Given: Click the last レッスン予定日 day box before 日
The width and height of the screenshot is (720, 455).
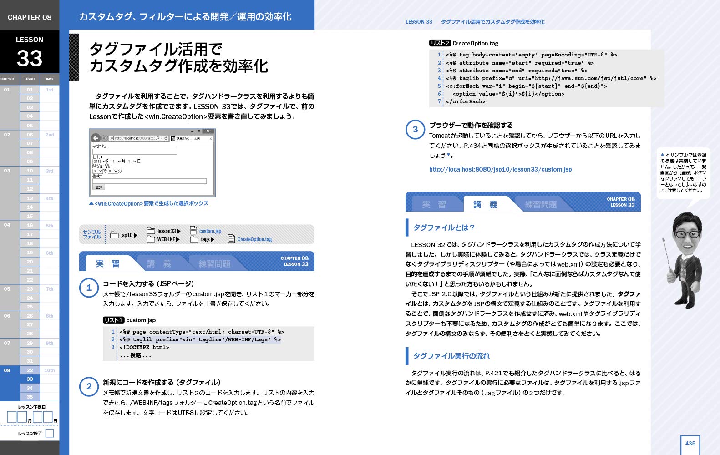Looking at the screenshot, I should pyautogui.click(x=48, y=417).
